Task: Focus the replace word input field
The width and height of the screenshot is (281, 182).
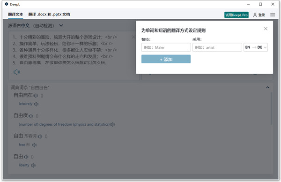Action: [166, 47]
